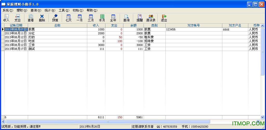The image size is (266, 130).
Task: Click the 余额 (balance) column header
Action: (x=133, y=25)
